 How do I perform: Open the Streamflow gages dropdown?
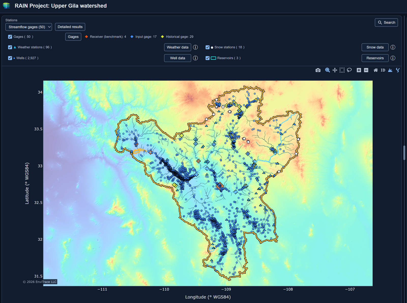pyautogui.click(x=29, y=27)
